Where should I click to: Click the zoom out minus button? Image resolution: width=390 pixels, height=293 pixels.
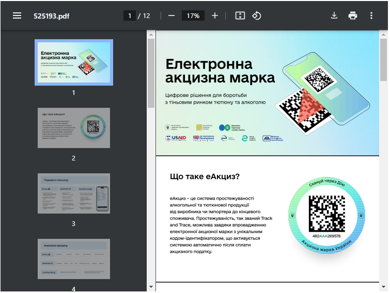[171, 15]
